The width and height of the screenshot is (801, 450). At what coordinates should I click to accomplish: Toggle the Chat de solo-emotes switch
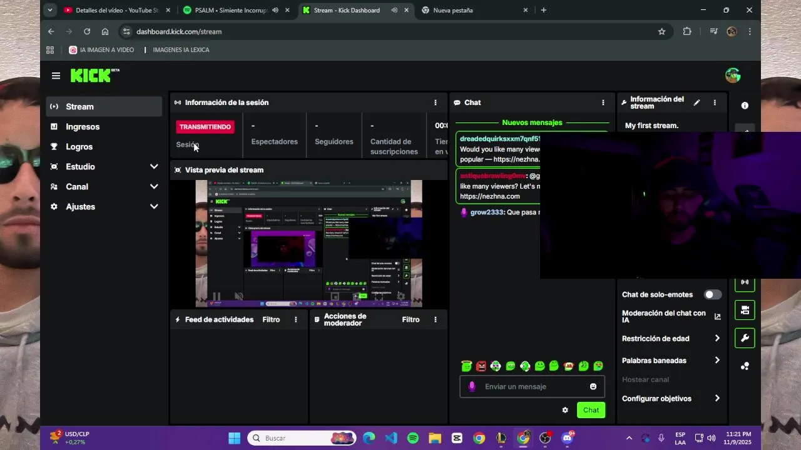tap(713, 294)
